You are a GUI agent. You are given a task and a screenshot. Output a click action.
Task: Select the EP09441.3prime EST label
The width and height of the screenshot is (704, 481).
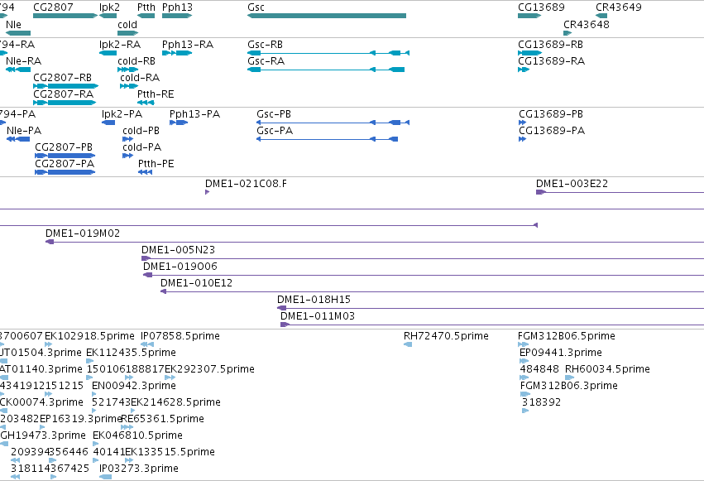560,353
